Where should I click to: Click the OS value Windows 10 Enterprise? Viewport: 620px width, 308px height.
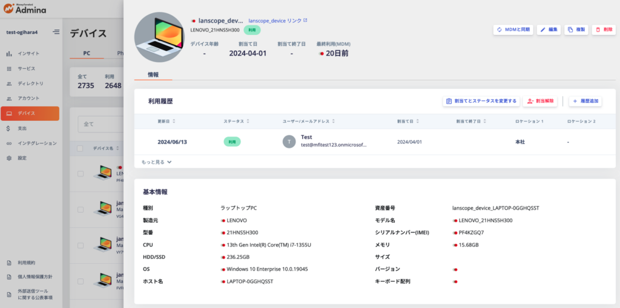coord(267,269)
